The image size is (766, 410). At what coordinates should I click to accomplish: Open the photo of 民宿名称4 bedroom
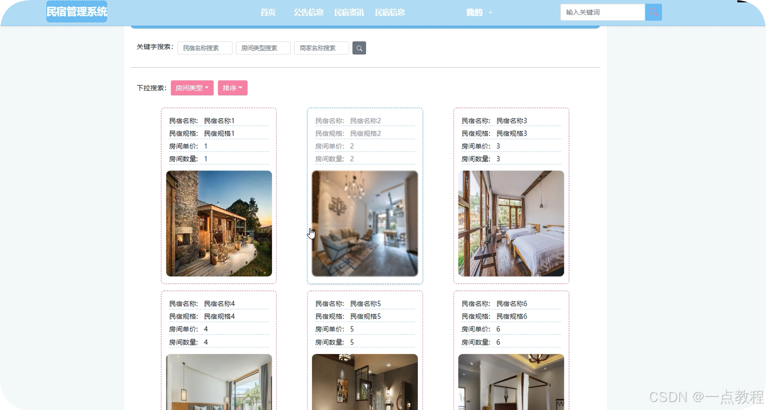(x=219, y=382)
